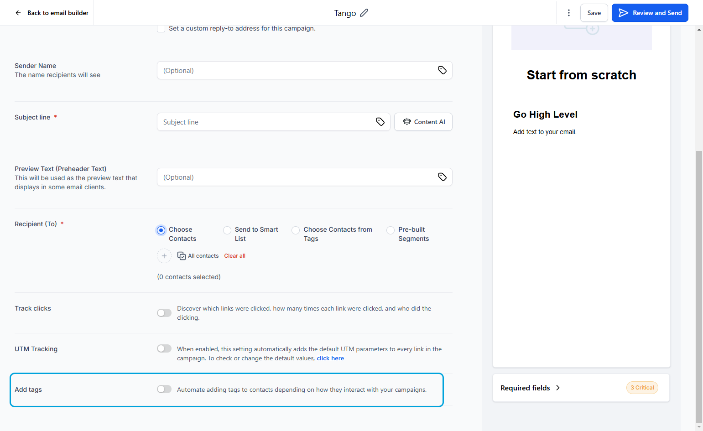Image resolution: width=703 pixels, height=431 pixels.
Task: Click Back to email builder
Action: [58, 13]
